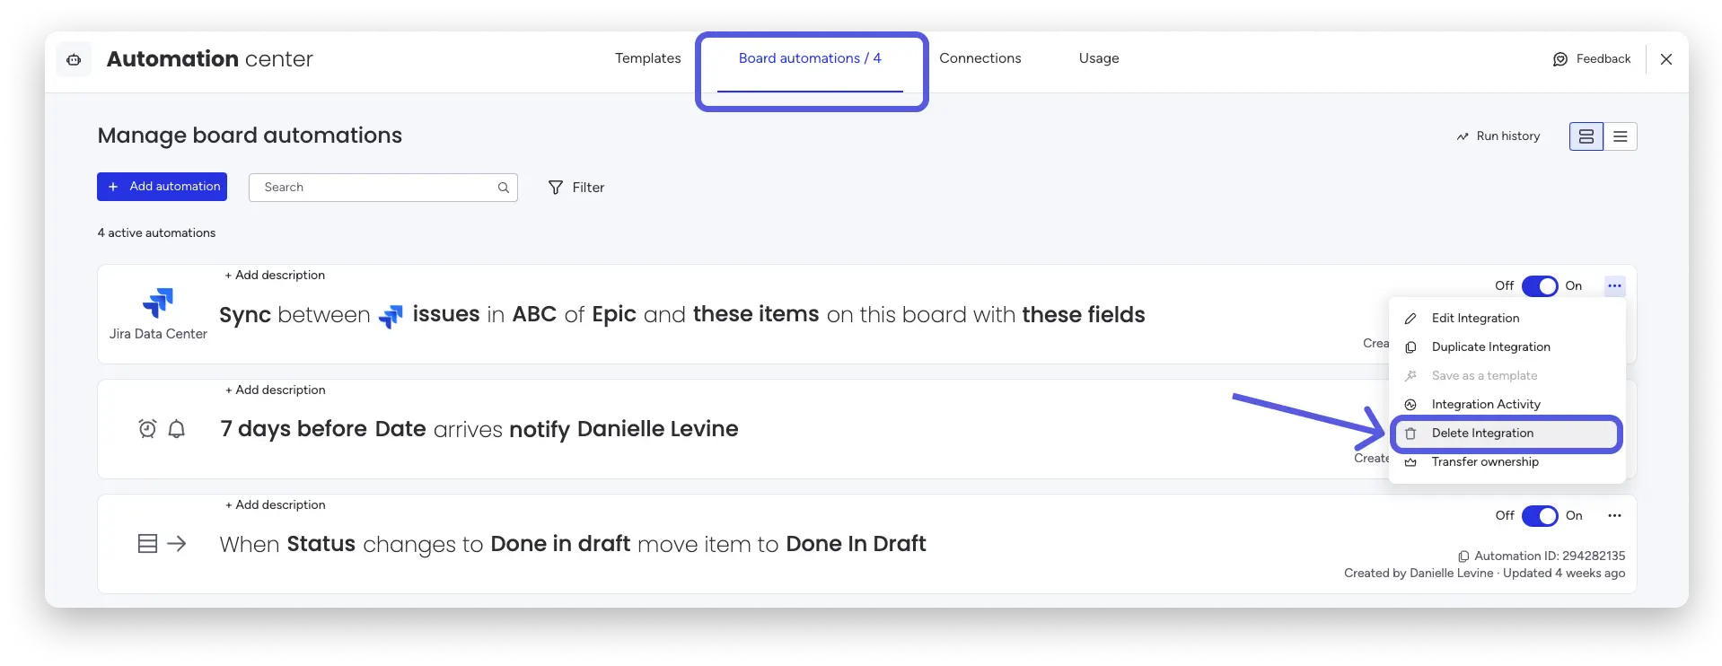1722x666 pixels.
Task: Click the search magnifier icon
Action: click(x=504, y=188)
